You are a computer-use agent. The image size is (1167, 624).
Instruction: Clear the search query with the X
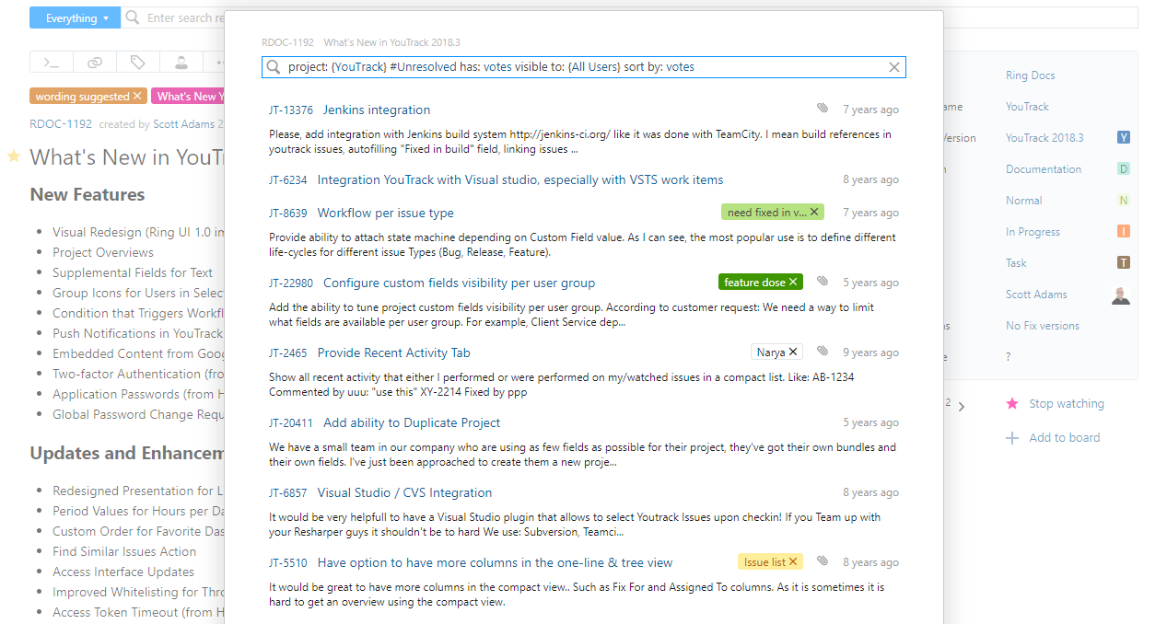click(x=893, y=66)
